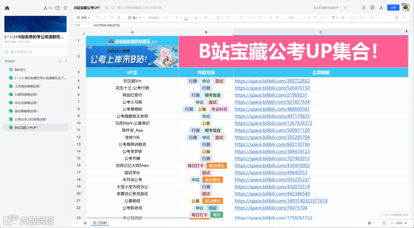Open the top-right hamburger menu
The height and width of the screenshot is (228, 414).
tap(363, 8)
